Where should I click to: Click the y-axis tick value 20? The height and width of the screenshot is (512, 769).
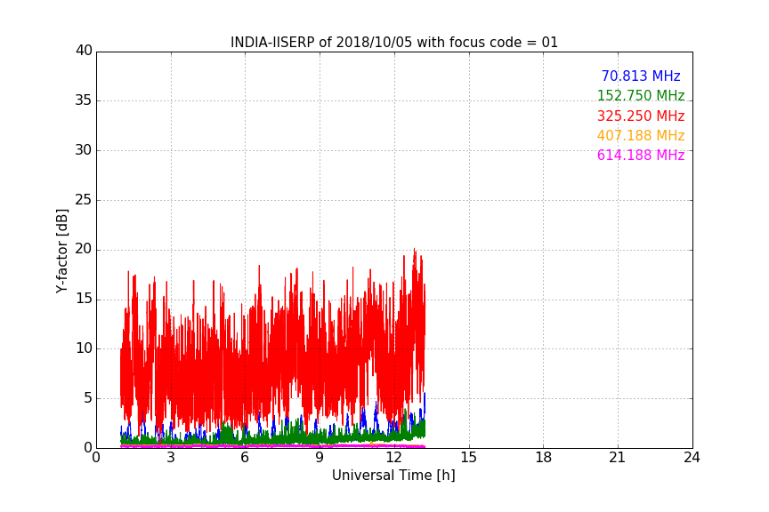[x=84, y=249]
